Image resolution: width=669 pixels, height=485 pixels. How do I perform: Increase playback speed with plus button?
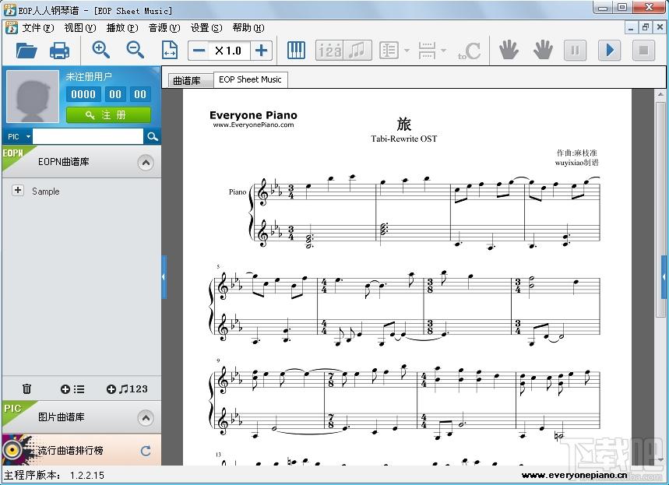pos(261,51)
